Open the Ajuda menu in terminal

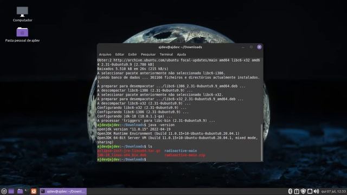click(x=181, y=54)
